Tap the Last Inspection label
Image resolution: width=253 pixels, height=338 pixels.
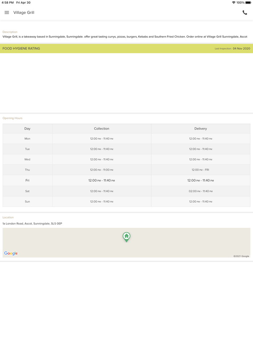click(x=223, y=49)
